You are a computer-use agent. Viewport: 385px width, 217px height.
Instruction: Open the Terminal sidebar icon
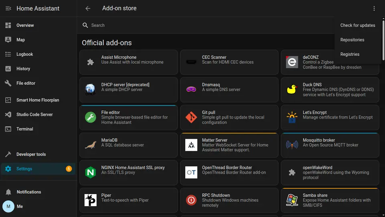point(8,129)
